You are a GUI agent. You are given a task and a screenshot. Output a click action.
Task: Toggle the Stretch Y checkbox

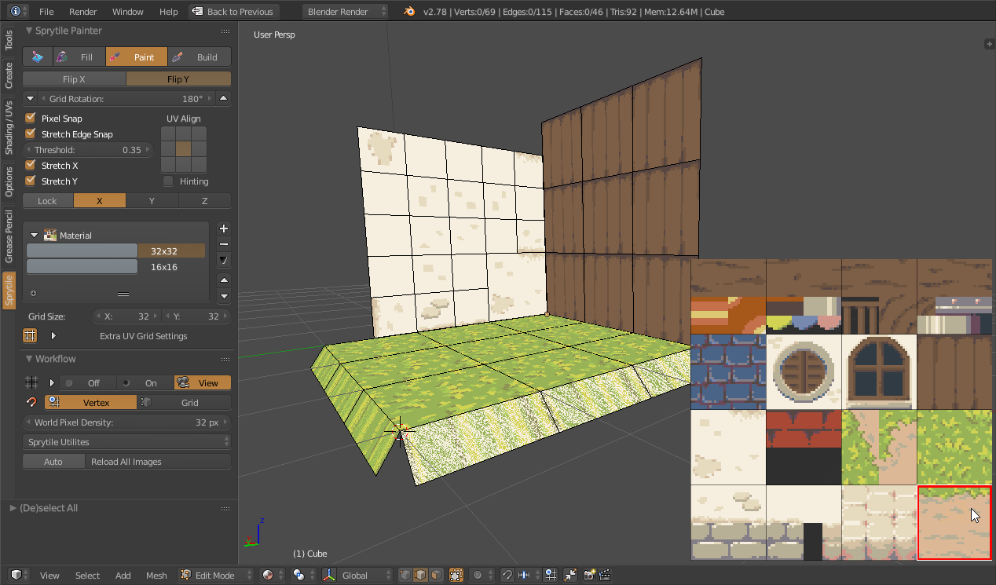click(x=31, y=181)
